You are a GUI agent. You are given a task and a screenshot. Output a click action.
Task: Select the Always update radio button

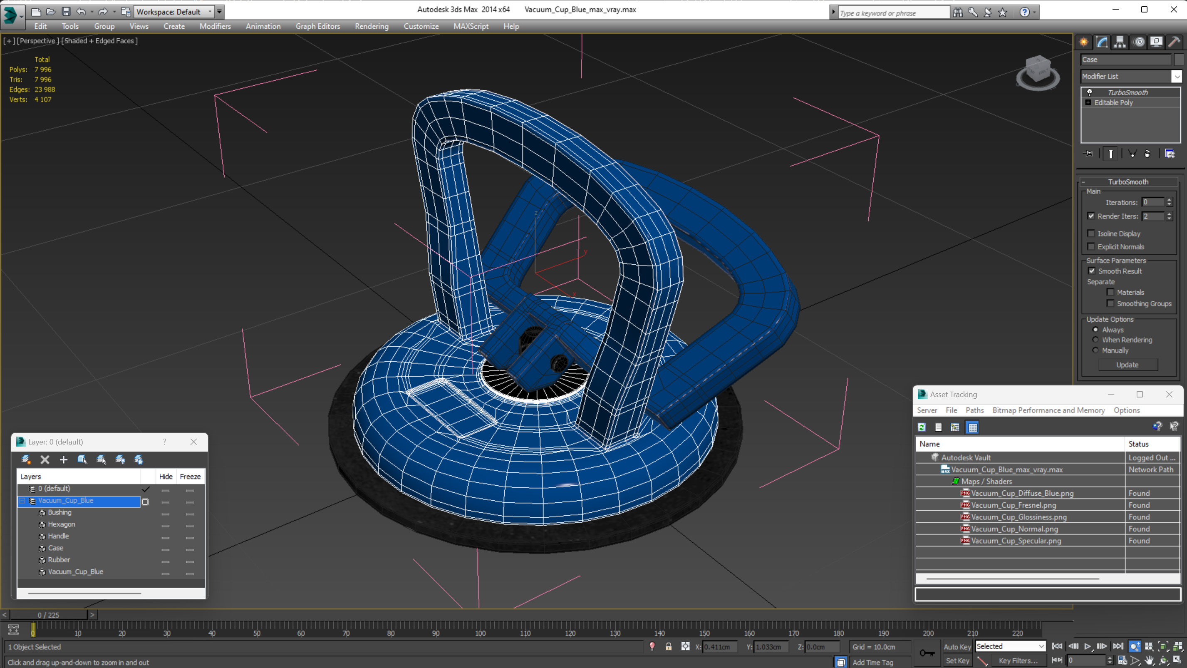point(1095,329)
